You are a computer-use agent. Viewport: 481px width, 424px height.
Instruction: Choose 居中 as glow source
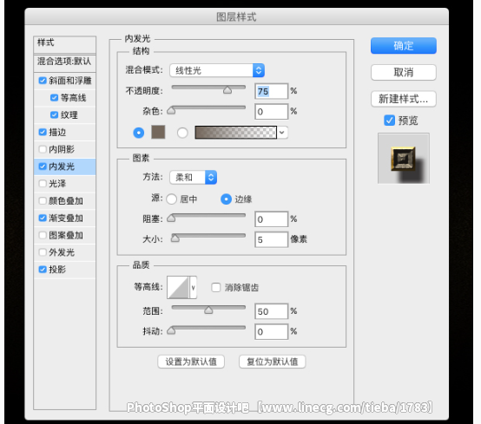pos(172,199)
